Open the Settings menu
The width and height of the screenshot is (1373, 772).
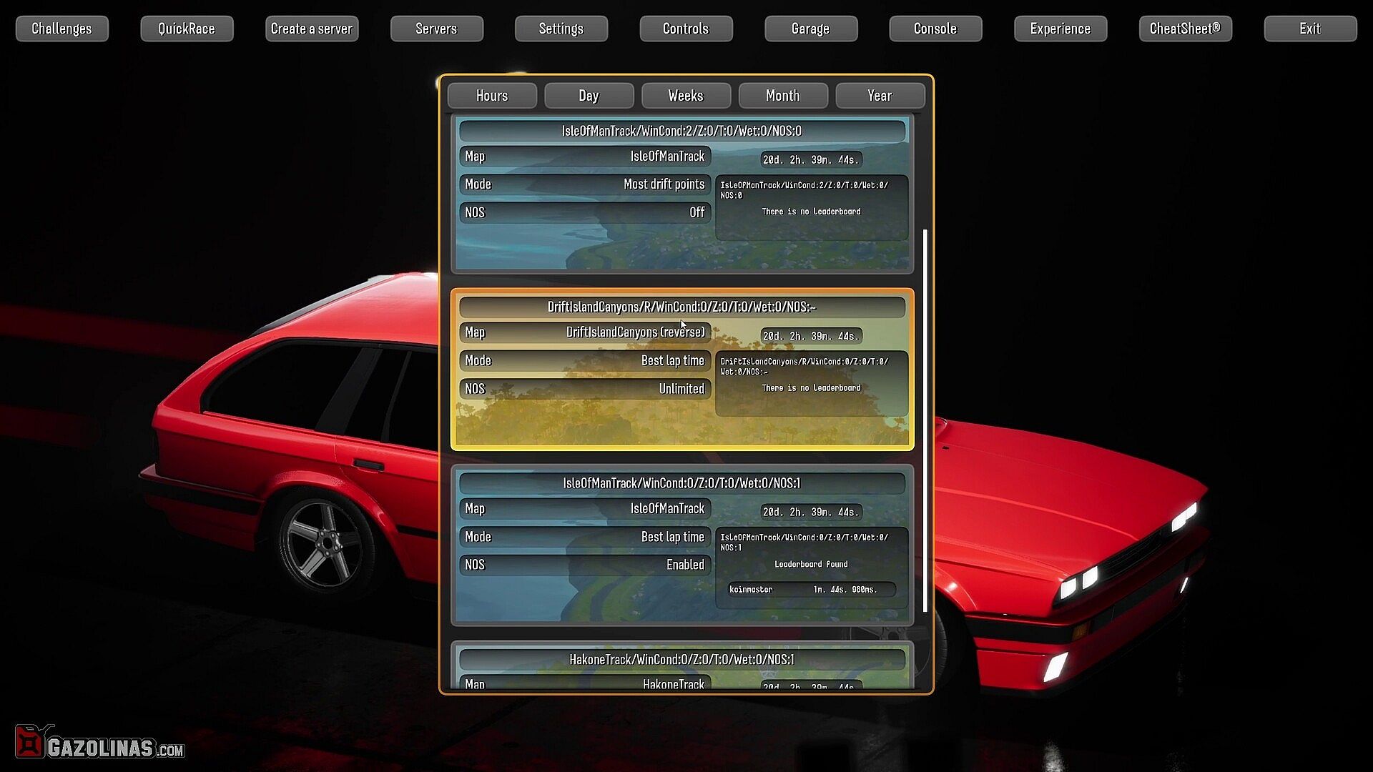click(x=561, y=29)
